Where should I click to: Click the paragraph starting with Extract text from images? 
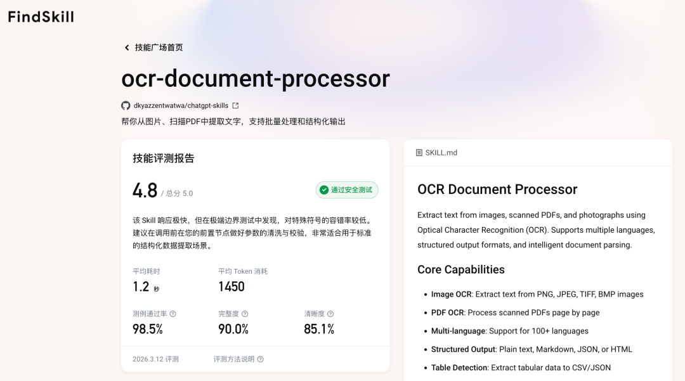[x=536, y=230]
